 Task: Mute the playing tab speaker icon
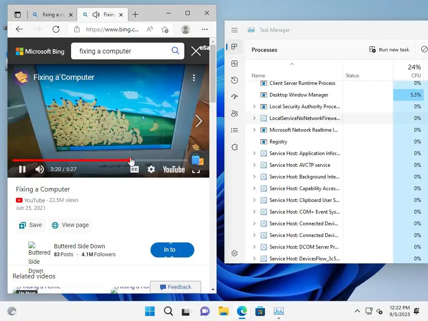coord(96,15)
